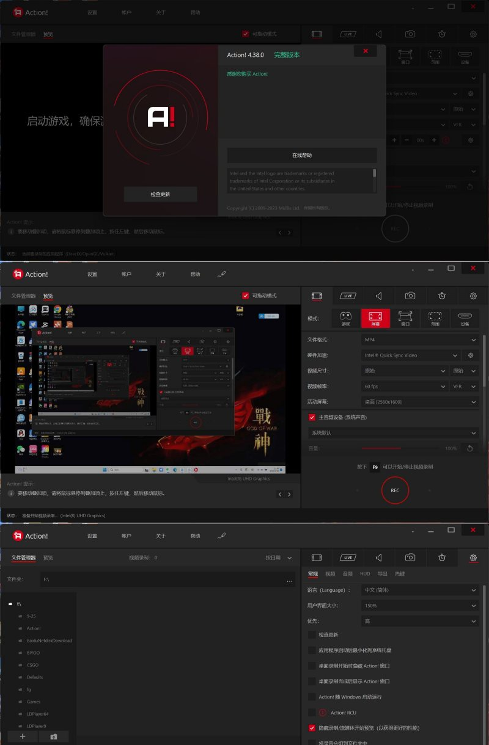Viewport: 489px width, 745px height.
Task: Open the 语言 (Language) dropdown showing 中文 (简体)
Action: point(420,591)
